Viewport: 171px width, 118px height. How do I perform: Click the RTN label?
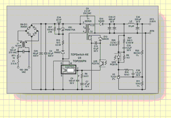152,31
